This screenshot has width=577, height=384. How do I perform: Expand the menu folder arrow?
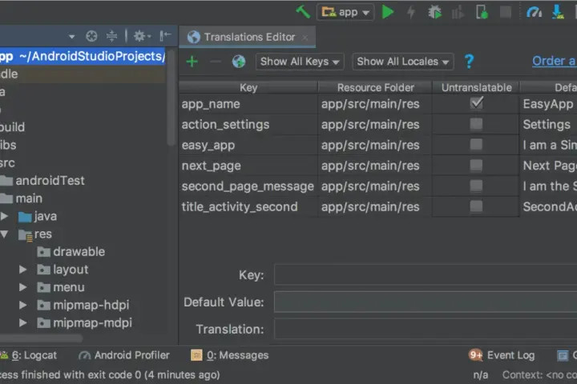click(x=22, y=287)
